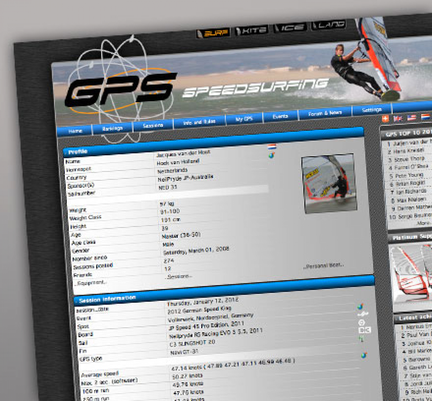The height and width of the screenshot is (401, 432).
Task: Click the windsurfer profile photo thumbnail
Action: (x=329, y=183)
